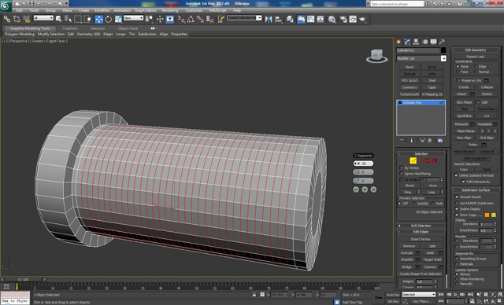This screenshot has width=504, height=305.
Task: Click the render teapot icon
Action: [363, 19]
